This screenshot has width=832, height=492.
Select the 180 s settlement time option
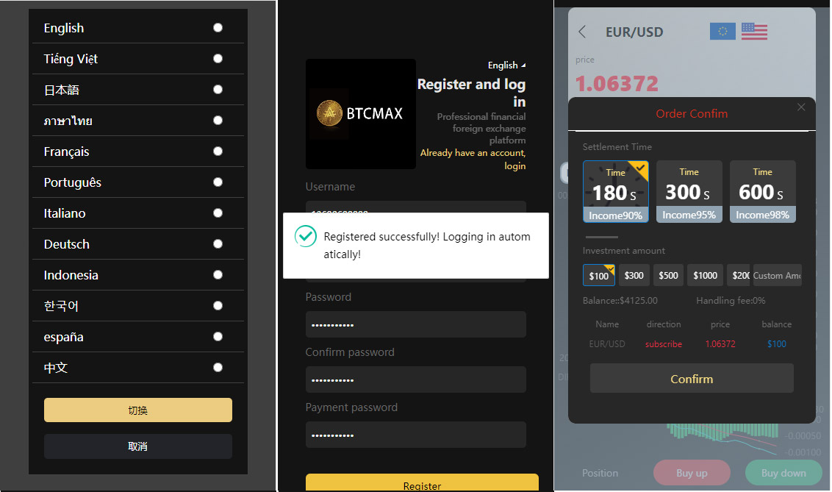click(615, 192)
